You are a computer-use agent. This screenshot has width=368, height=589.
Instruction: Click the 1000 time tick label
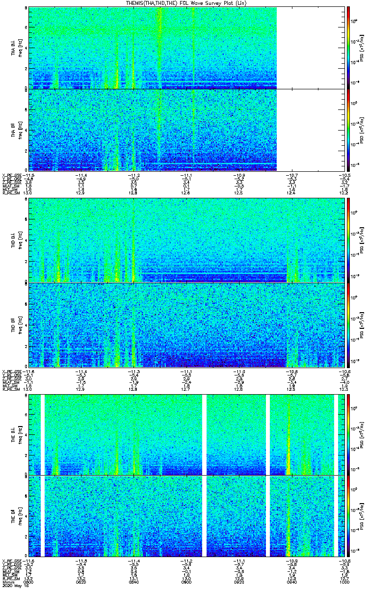[344, 582]
